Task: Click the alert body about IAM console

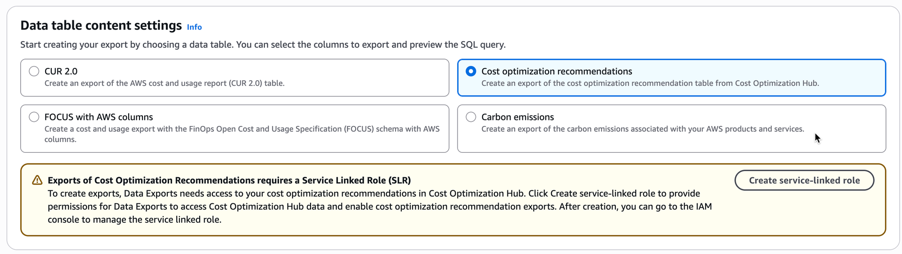Action: click(x=380, y=207)
